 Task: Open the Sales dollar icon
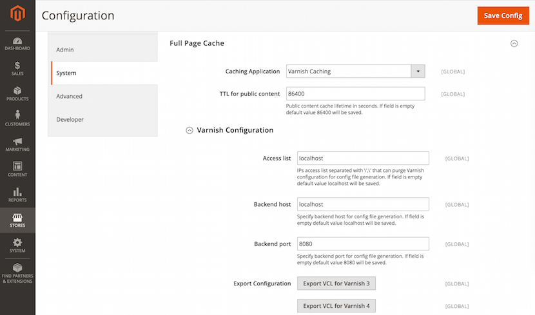click(17, 65)
